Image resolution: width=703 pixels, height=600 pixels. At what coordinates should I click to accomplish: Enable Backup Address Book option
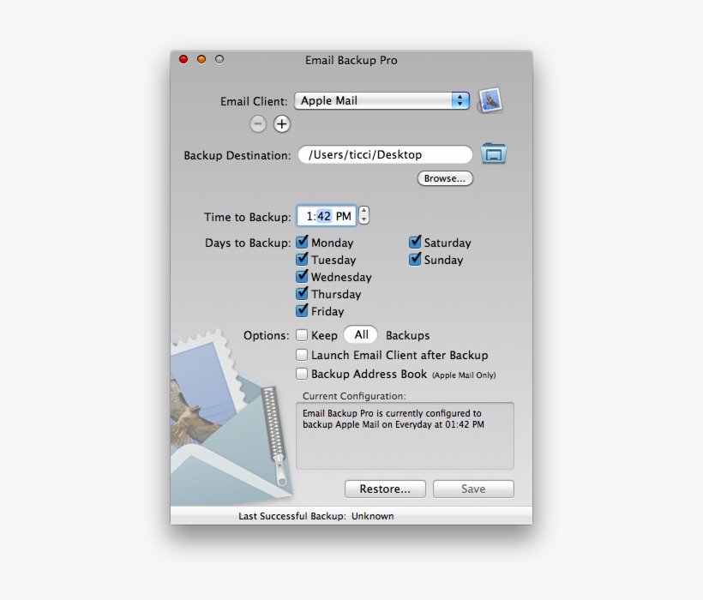click(x=302, y=374)
